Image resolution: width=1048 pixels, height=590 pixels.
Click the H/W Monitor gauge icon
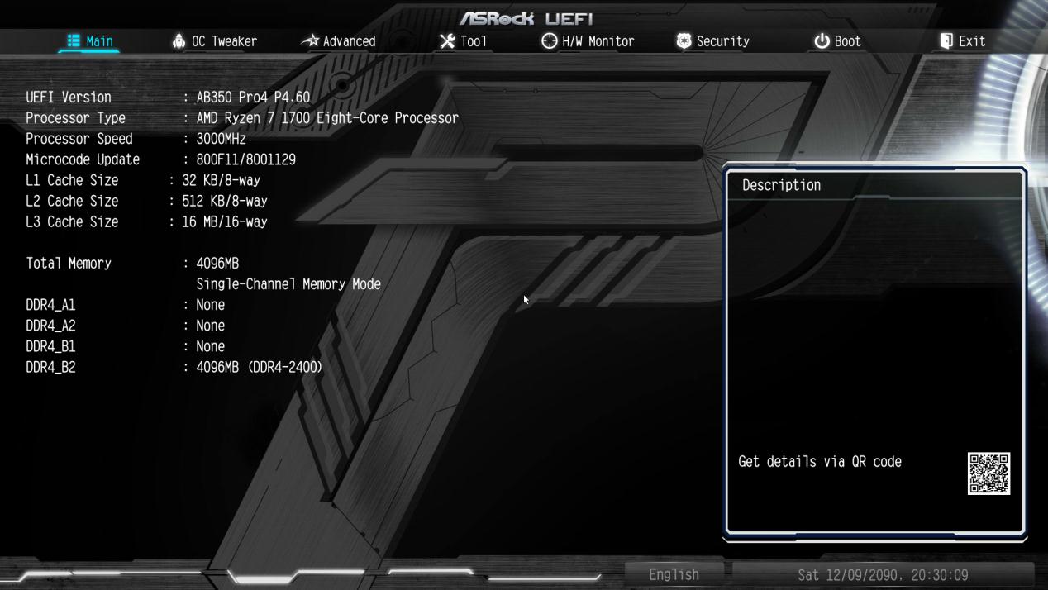(x=549, y=40)
